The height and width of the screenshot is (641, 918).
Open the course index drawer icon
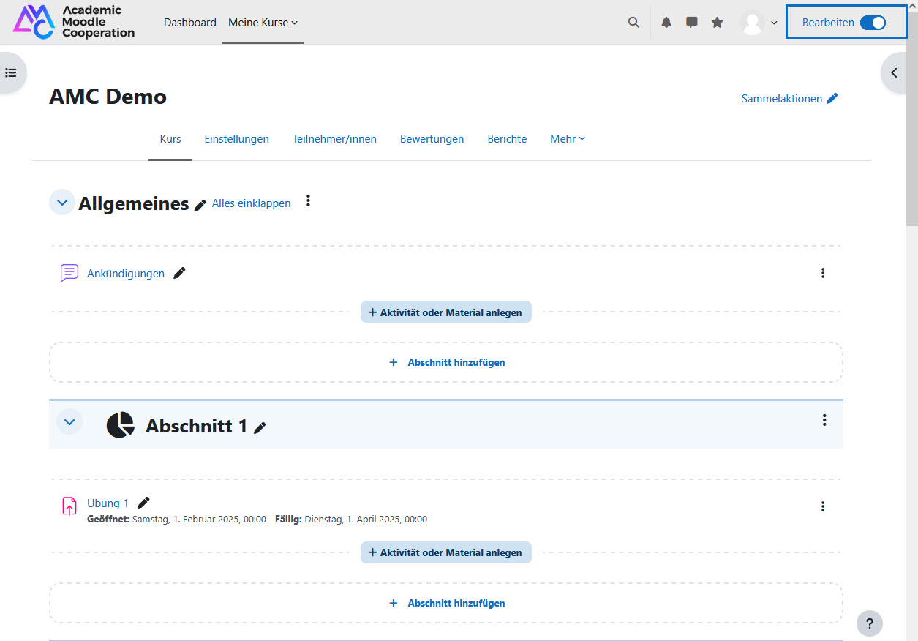(x=11, y=73)
